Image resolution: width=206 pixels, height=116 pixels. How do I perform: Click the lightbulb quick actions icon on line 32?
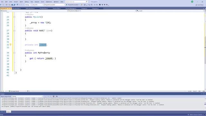(x=11, y=45)
